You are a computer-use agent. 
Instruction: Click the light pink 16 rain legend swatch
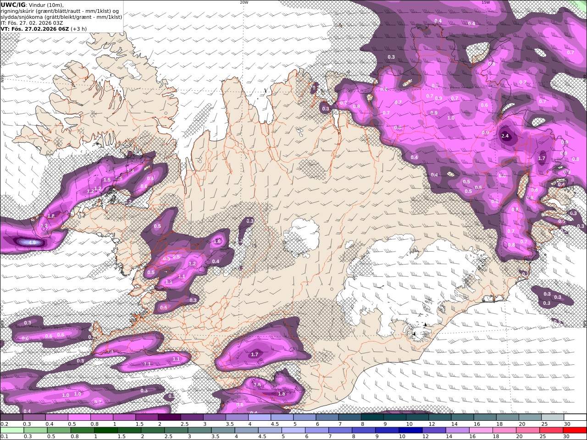(481, 430)
